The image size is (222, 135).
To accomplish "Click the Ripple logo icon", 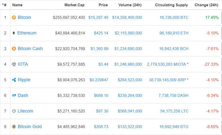I will pos(14,80).
